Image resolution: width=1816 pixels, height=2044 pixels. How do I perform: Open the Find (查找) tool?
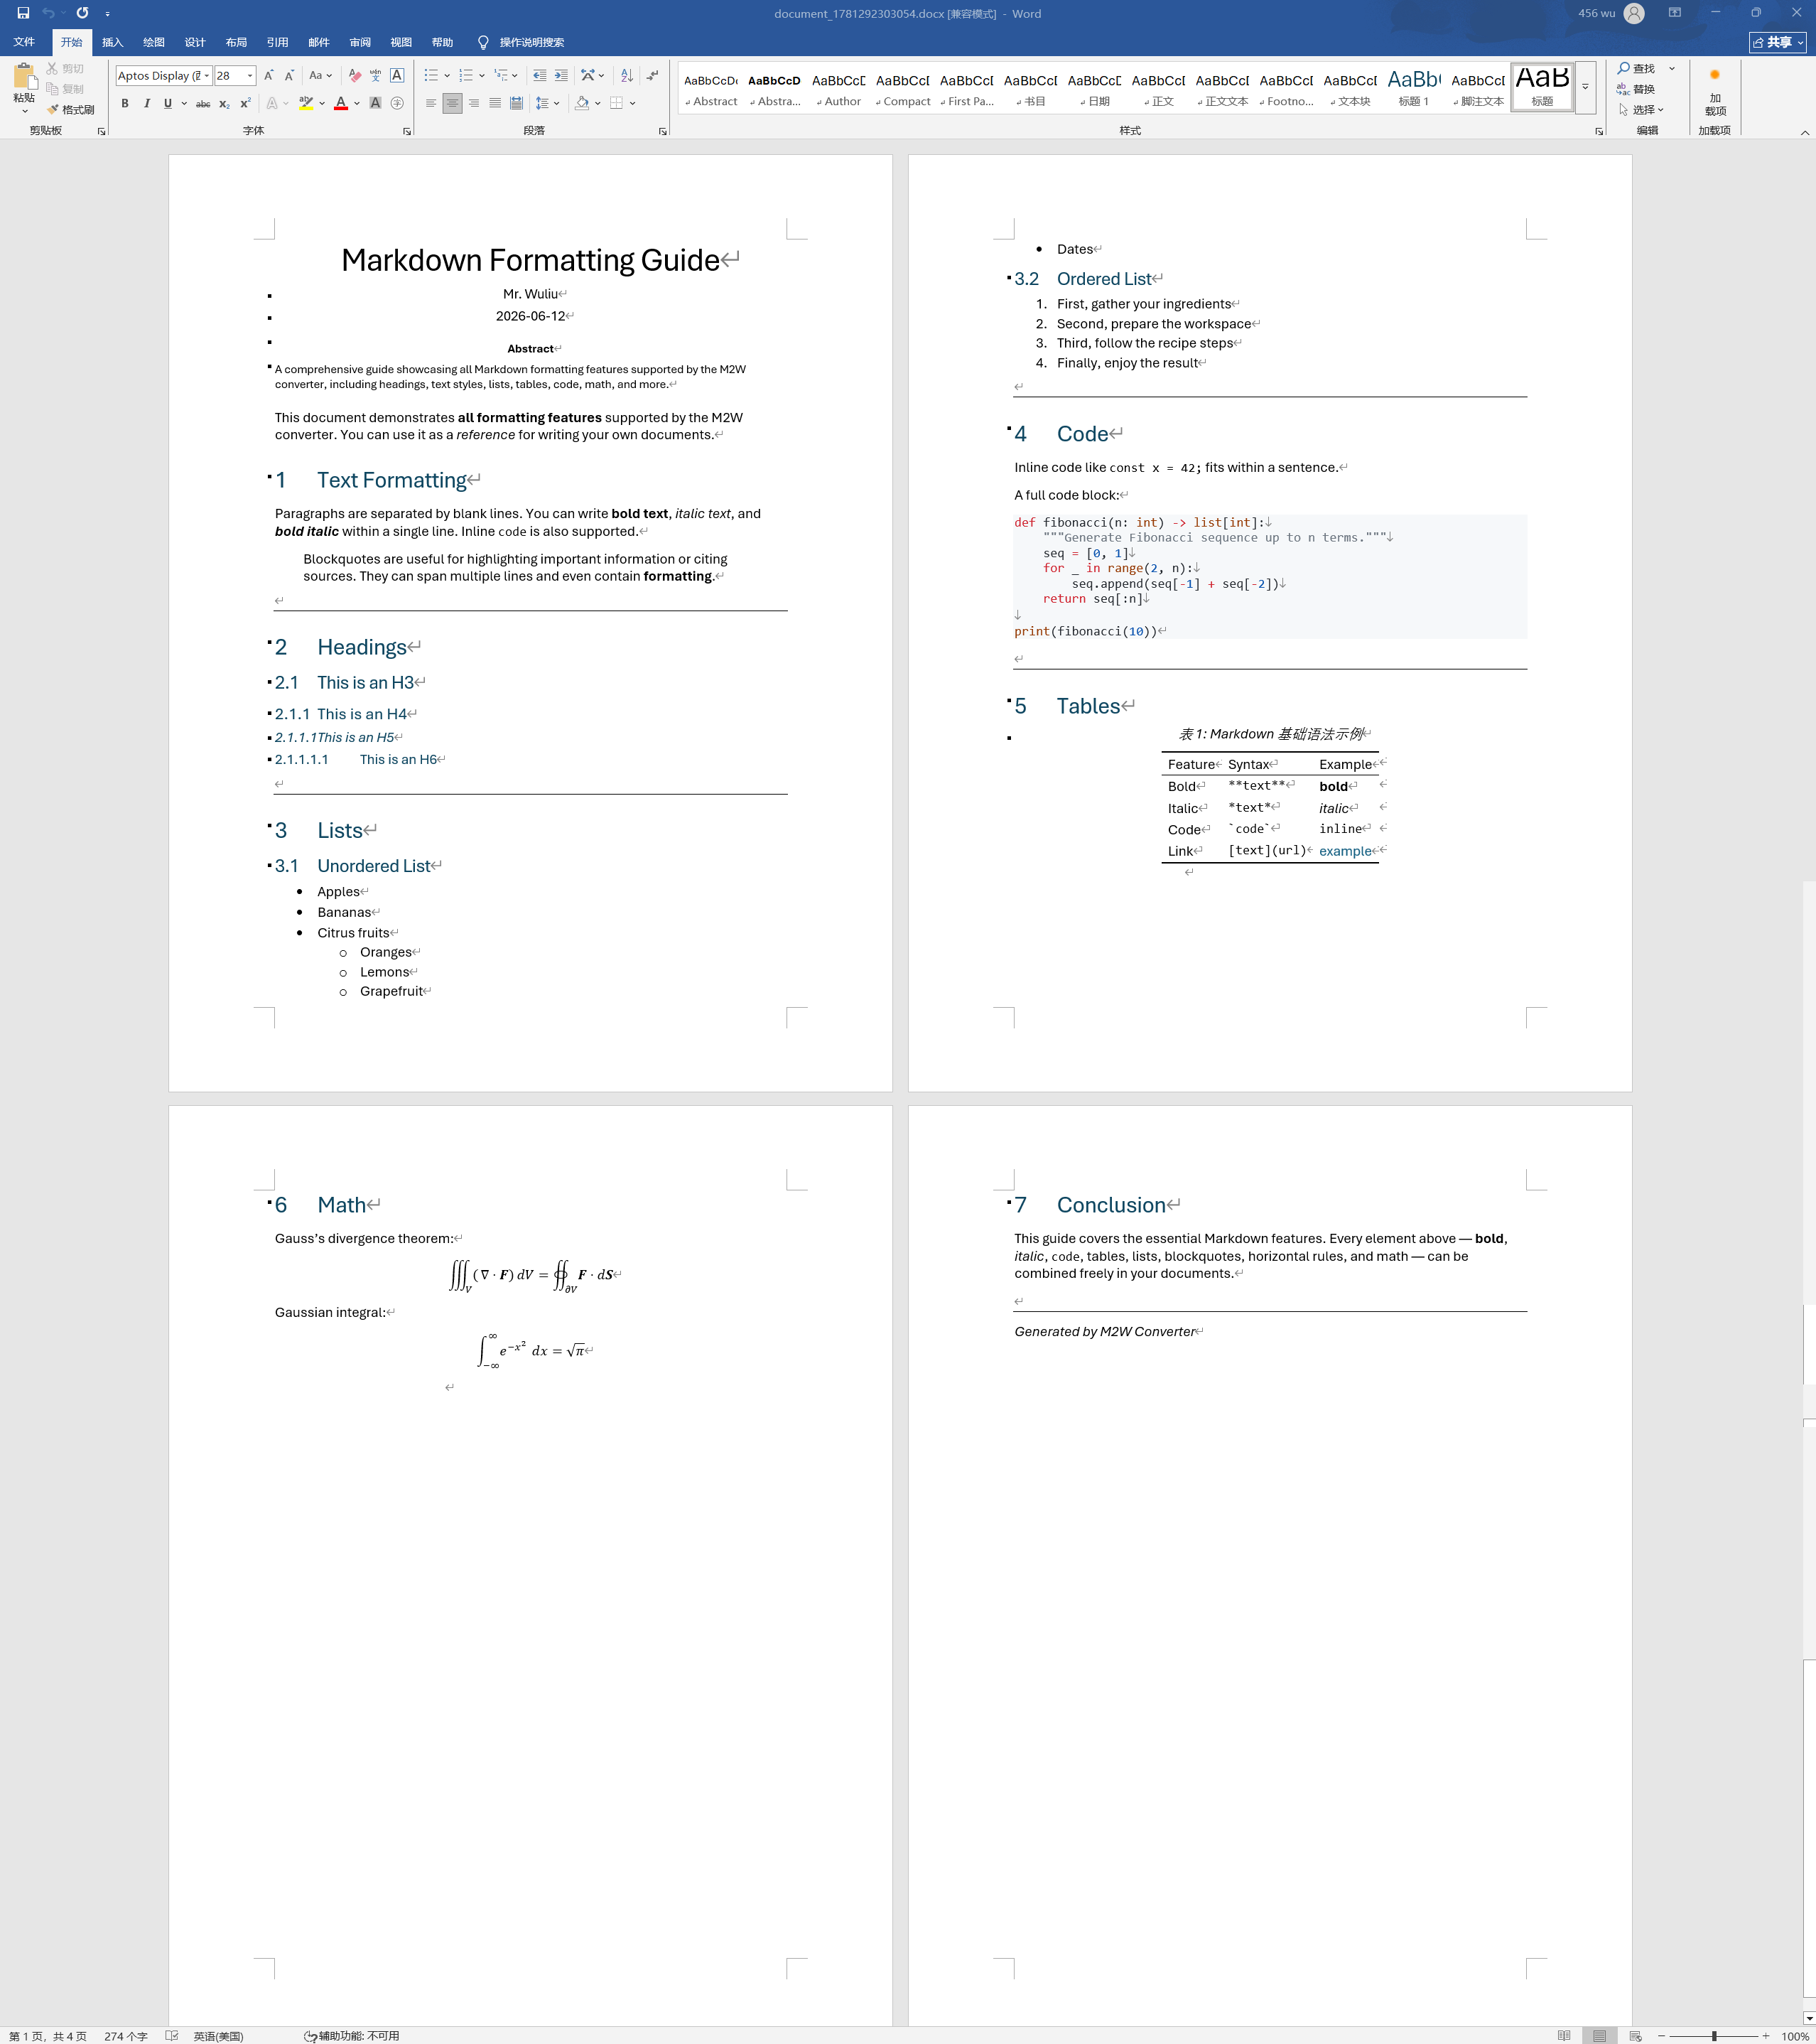pyautogui.click(x=1637, y=69)
